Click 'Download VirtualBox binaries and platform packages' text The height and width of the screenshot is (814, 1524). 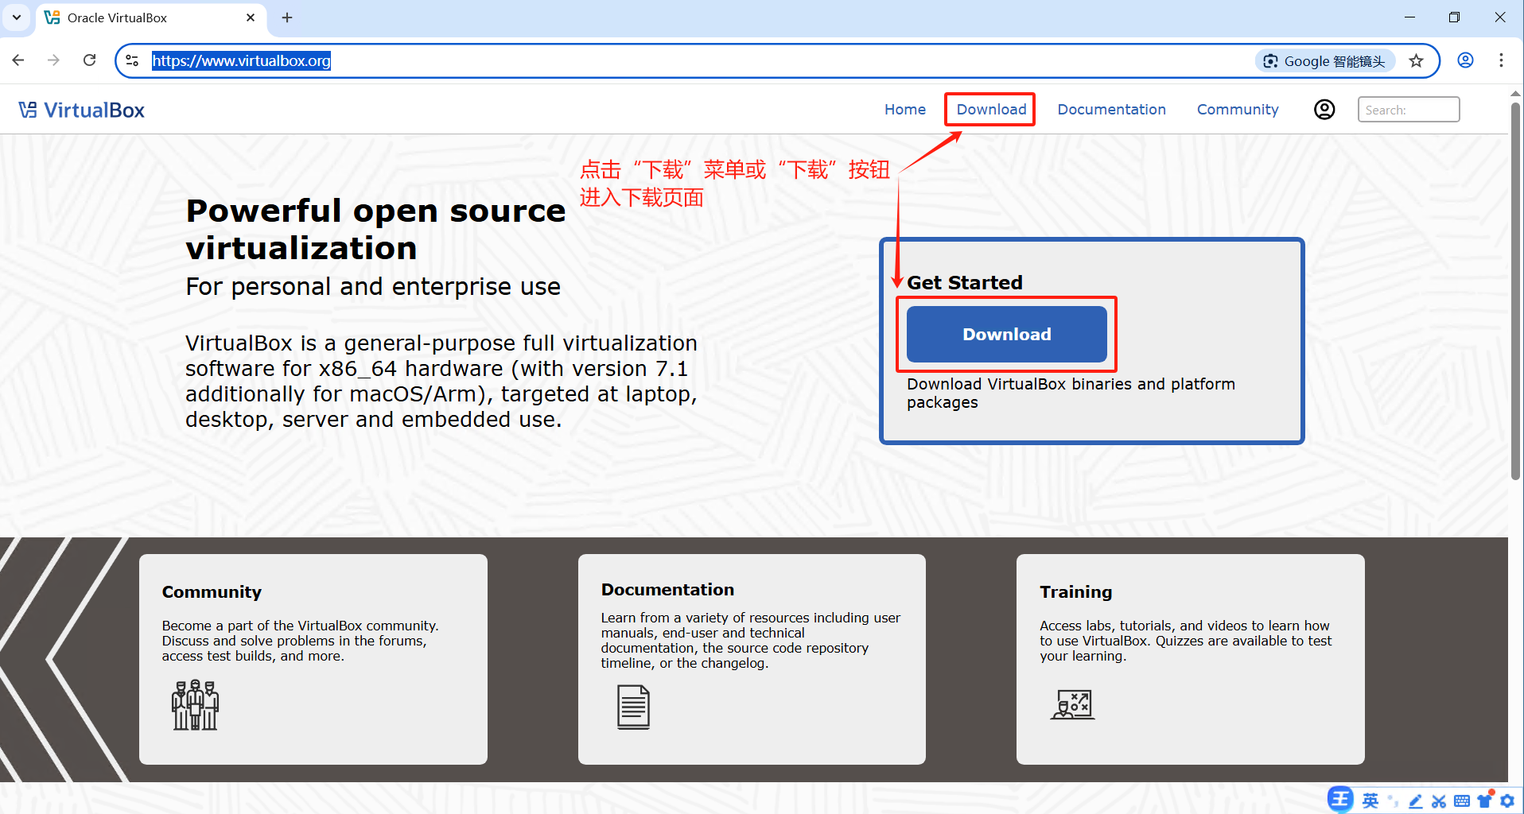(x=1071, y=393)
